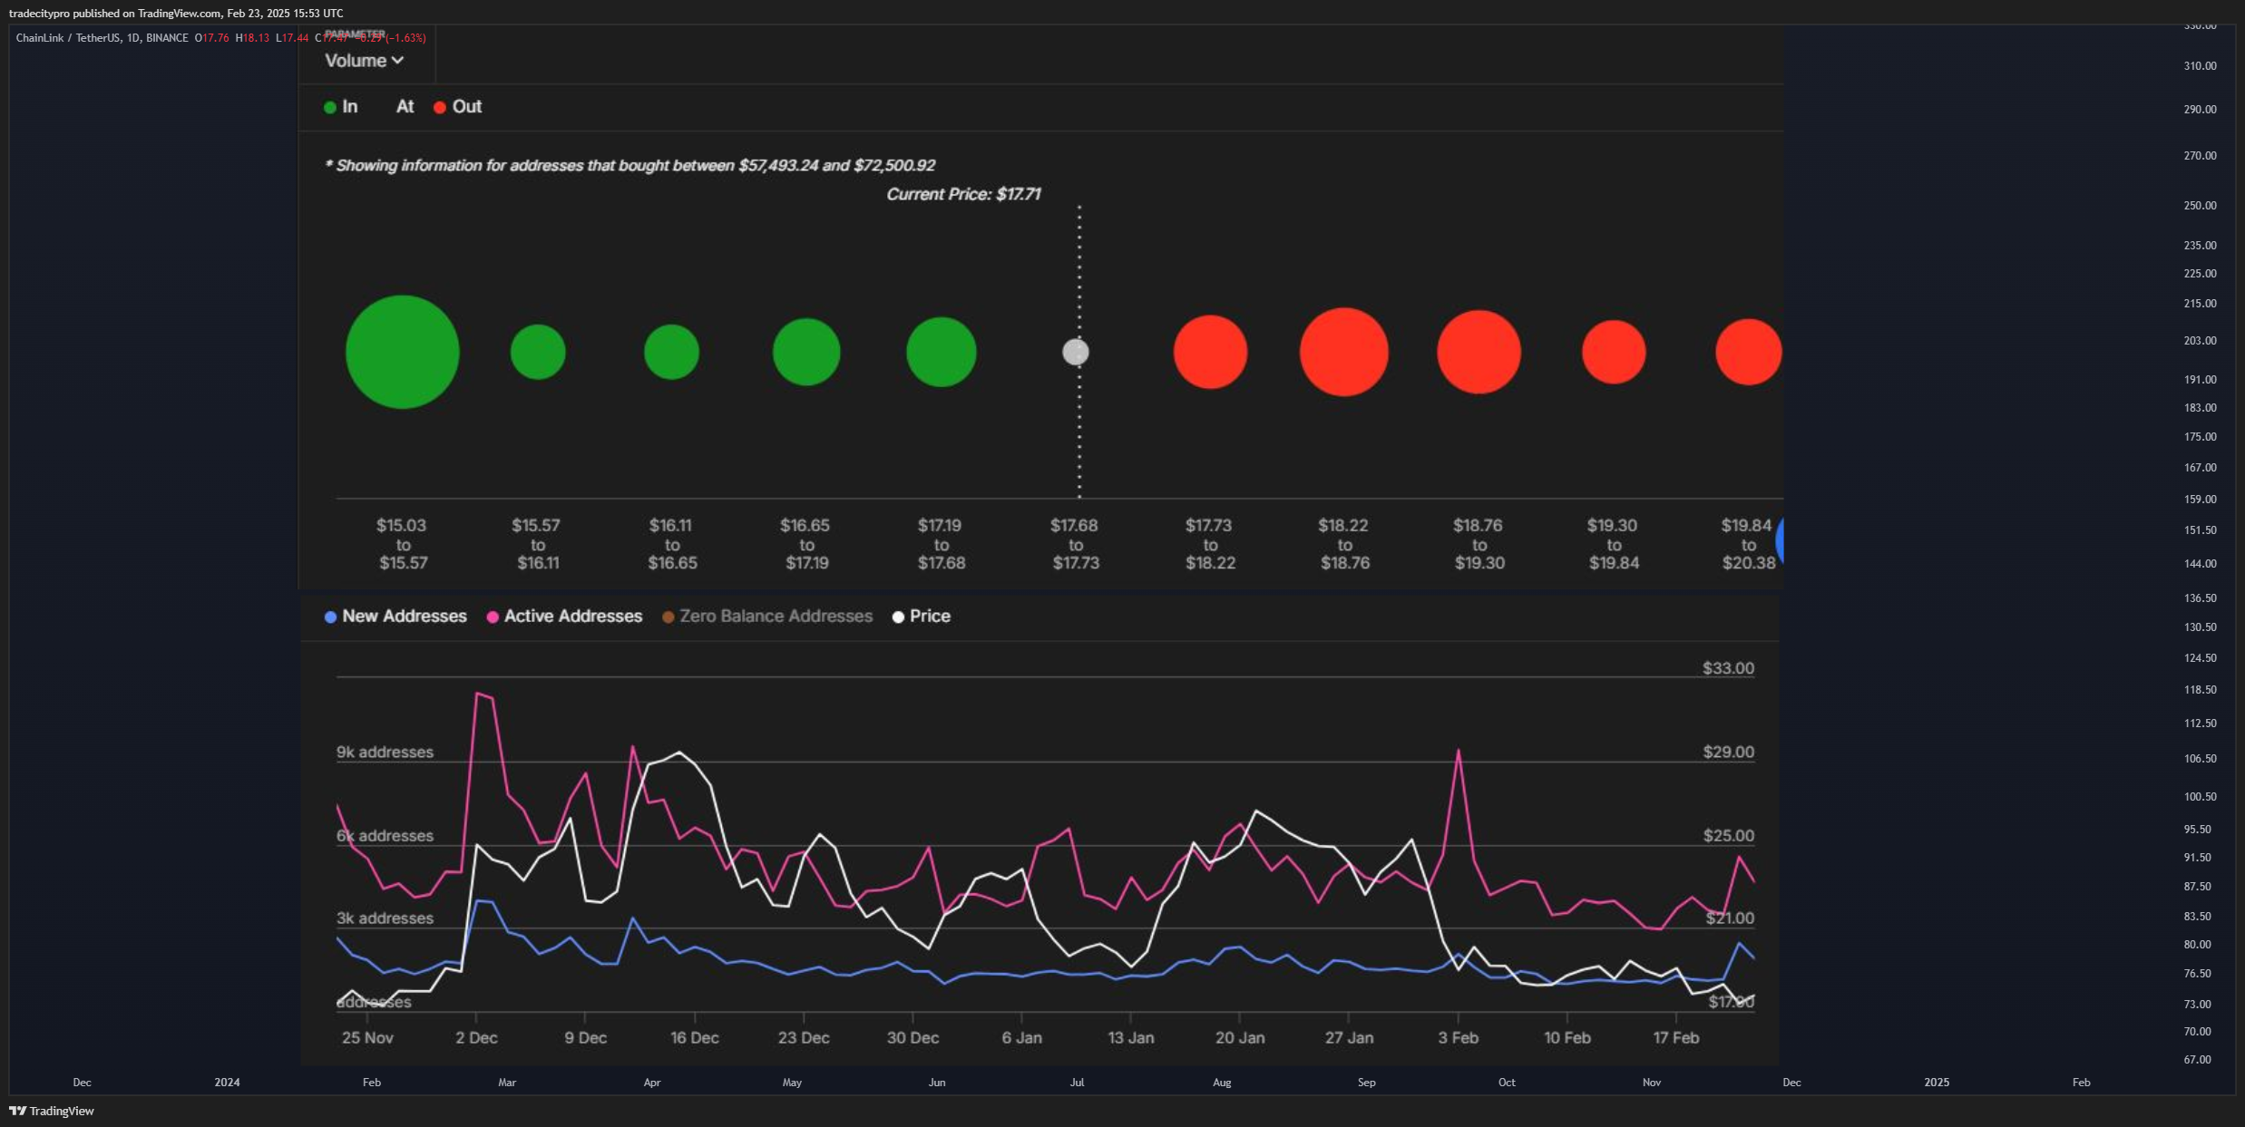Click the 2024 label on the bottom time axis
The height and width of the screenshot is (1127, 2245).
[x=227, y=1083]
